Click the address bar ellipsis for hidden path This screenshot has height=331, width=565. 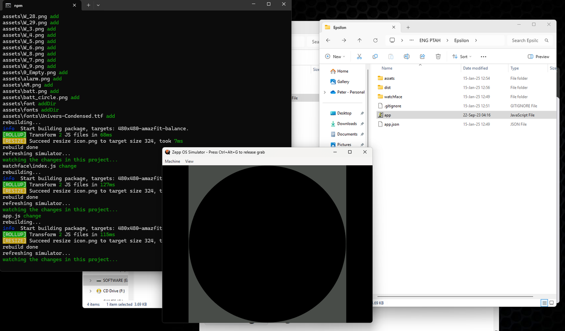(412, 40)
